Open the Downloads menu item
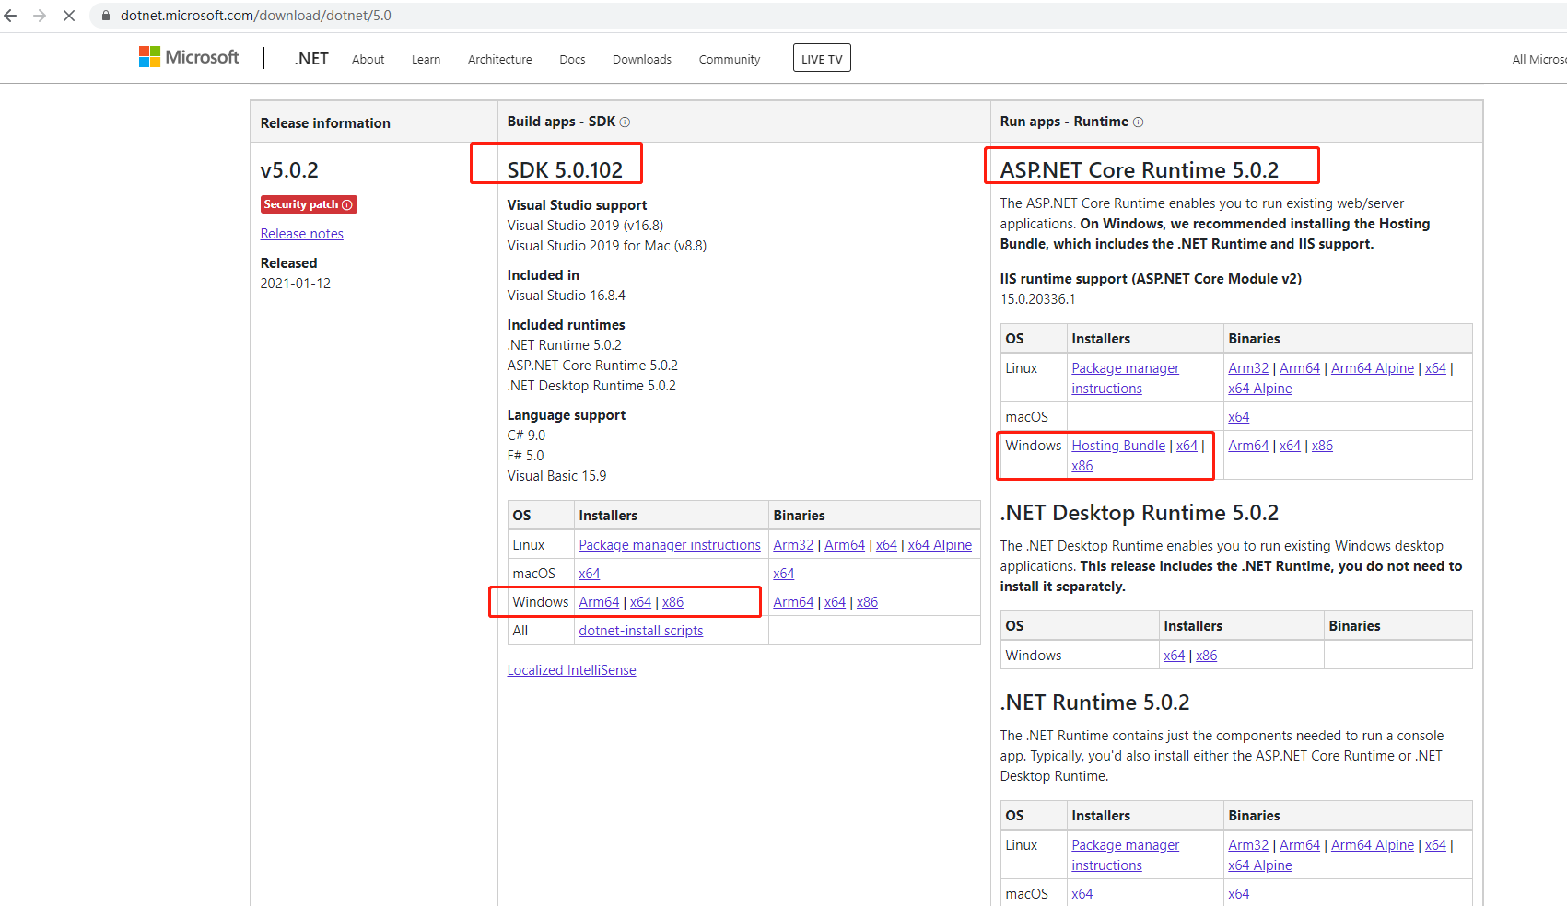 (x=642, y=59)
